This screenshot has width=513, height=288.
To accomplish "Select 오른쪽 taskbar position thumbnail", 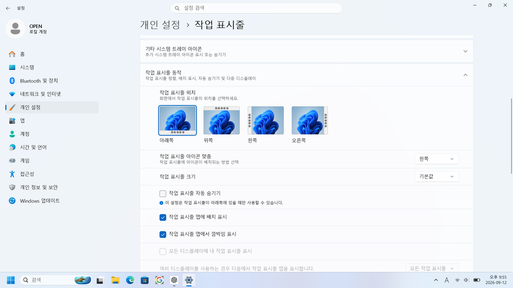I will (x=310, y=120).
